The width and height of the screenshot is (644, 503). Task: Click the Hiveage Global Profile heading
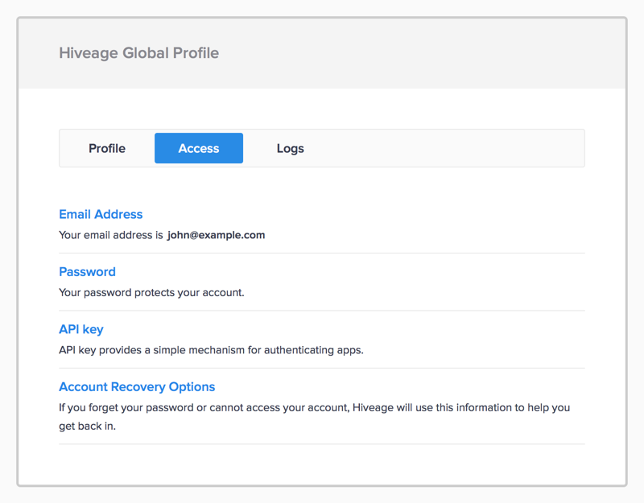click(x=138, y=53)
